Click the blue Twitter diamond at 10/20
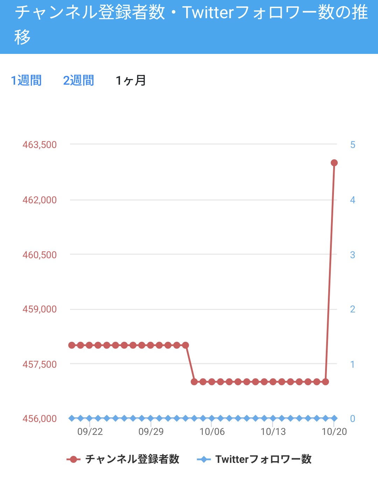The image size is (378, 480). point(334,418)
